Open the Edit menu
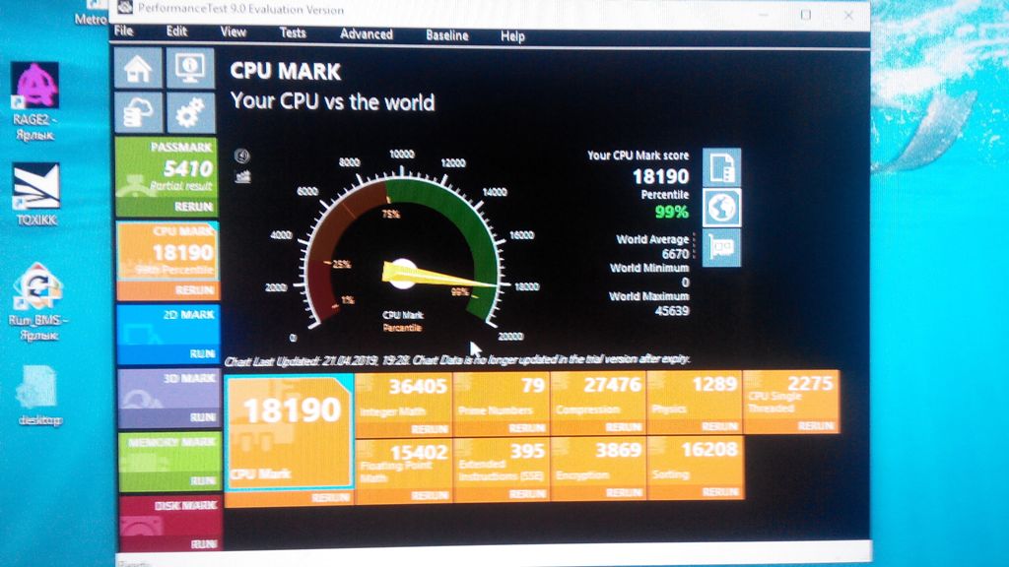Screen dimensions: 1009x567 click(176, 31)
